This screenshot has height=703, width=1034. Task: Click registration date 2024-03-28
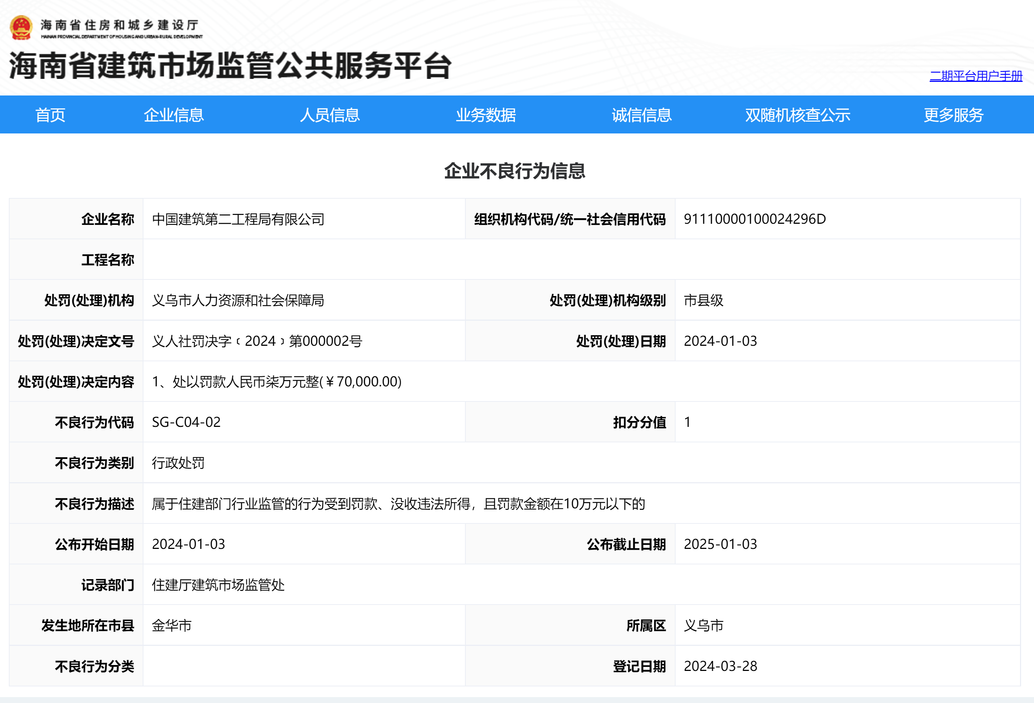(x=720, y=667)
